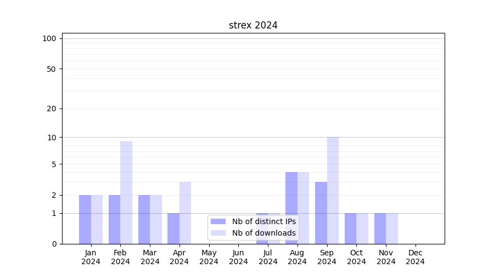The width and height of the screenshot is (494, 274).
Task: Click the Apr 2024 downloads bar
Action: click(185, 213)
